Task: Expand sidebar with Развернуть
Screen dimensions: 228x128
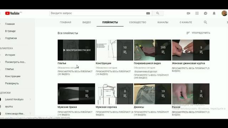Action: [x=12, y=84]
